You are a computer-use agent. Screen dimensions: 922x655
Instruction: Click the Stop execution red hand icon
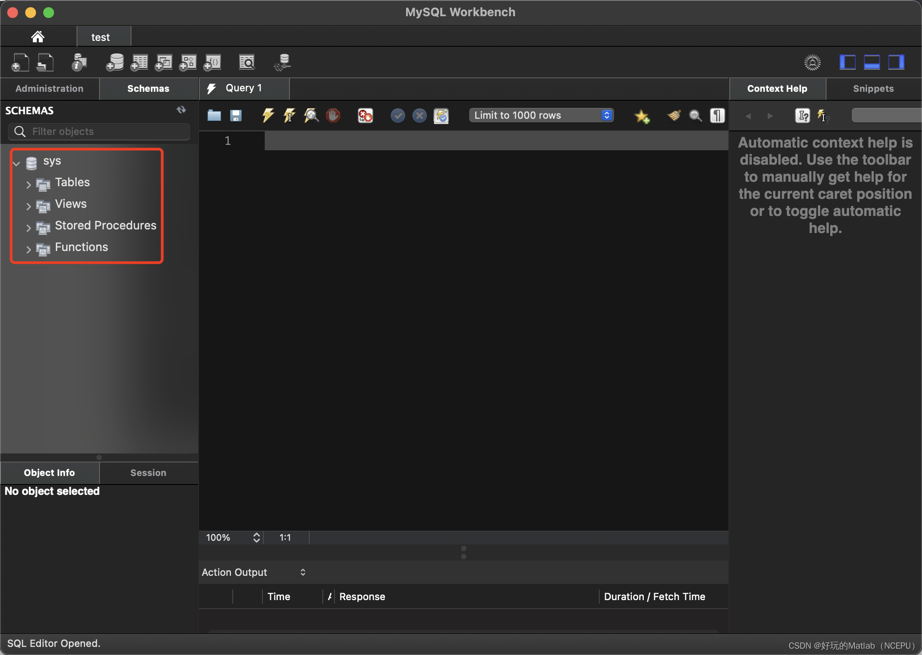333,116
